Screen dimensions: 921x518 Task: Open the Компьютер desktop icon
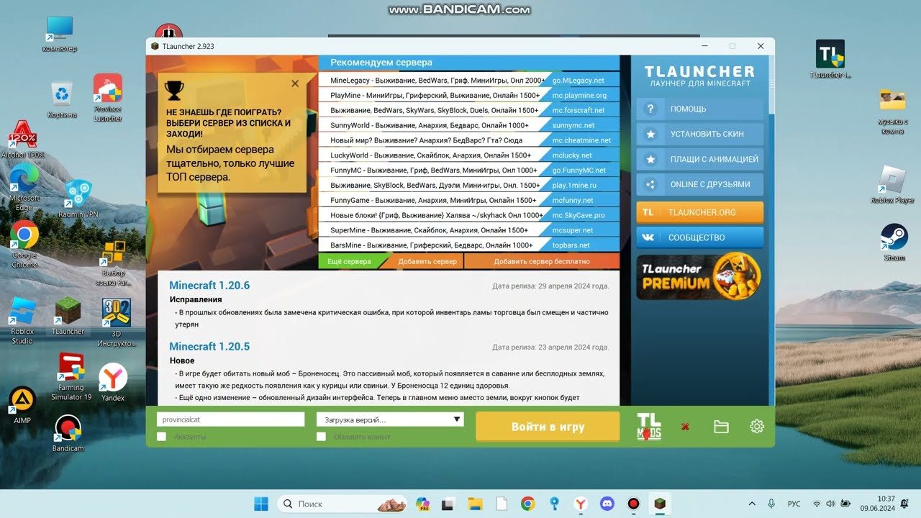pyautogui.click(x=60, y=35)
